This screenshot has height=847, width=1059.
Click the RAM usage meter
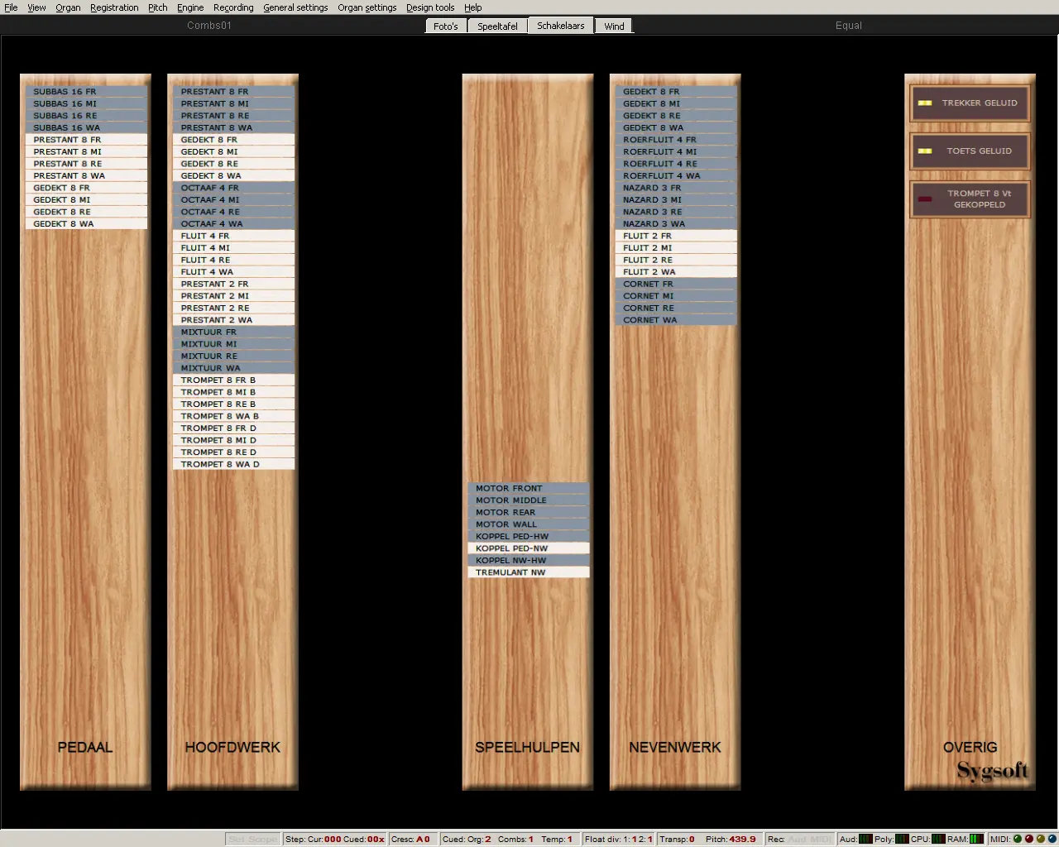pyautogui.click(x=977, y=839)
